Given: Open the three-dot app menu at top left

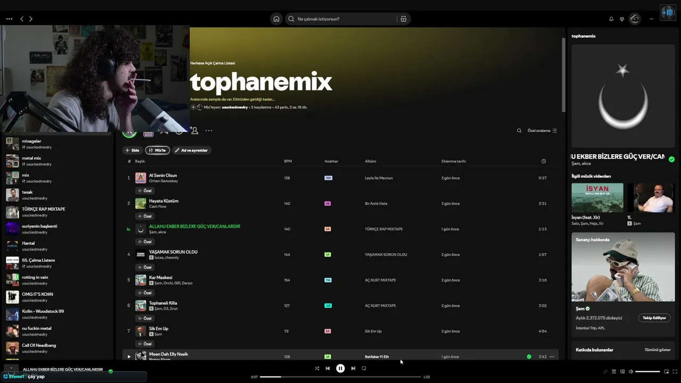Looking at the screenshot, I should coord(9,19).
